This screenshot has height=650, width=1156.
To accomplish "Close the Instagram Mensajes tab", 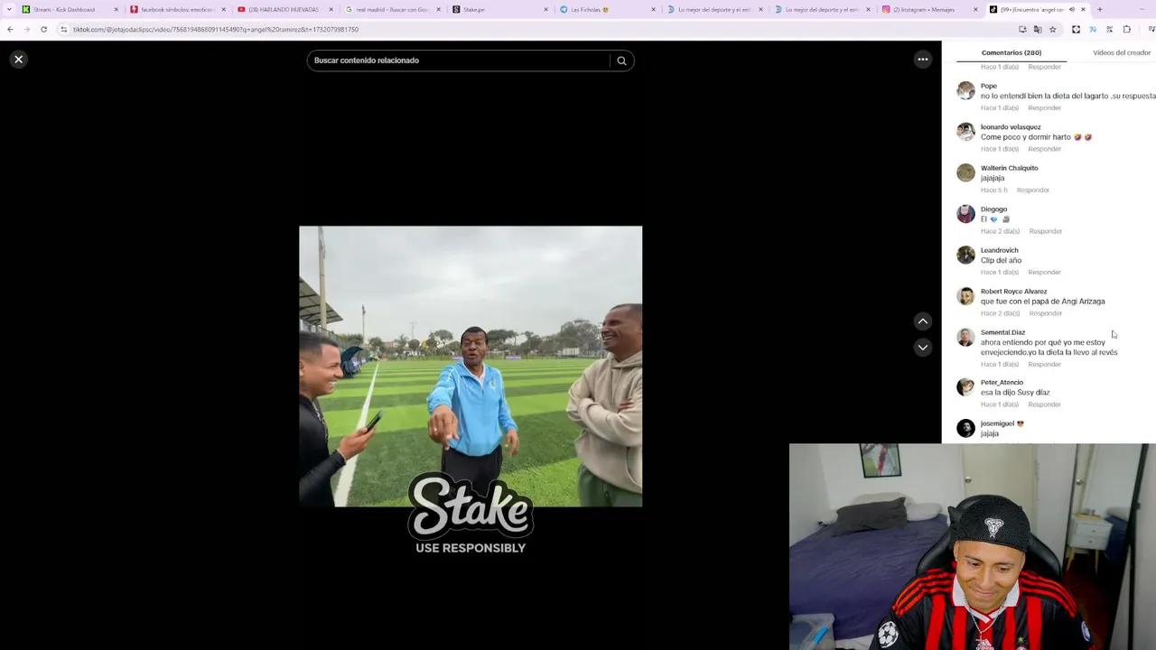I will coord(975,9).
